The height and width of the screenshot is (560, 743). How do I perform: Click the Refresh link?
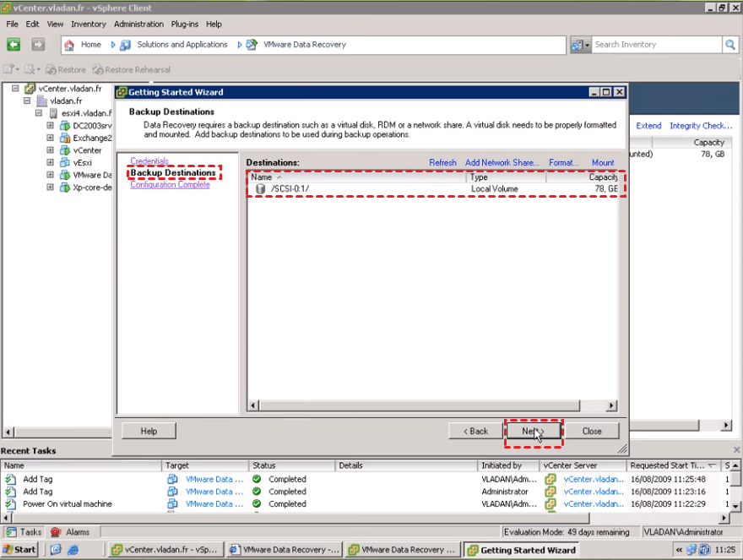pyautogui.click(x=442, y=163)
